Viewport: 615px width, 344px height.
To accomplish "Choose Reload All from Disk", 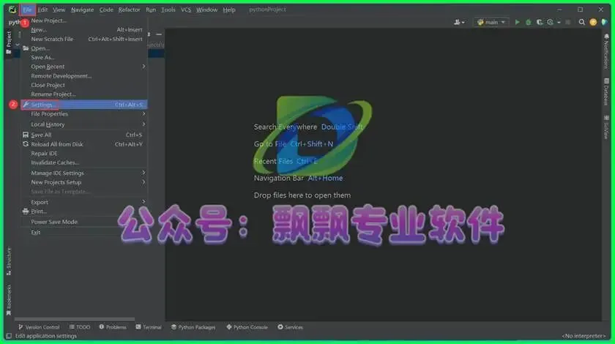I will pyautogui.click(x=84, y=144).
